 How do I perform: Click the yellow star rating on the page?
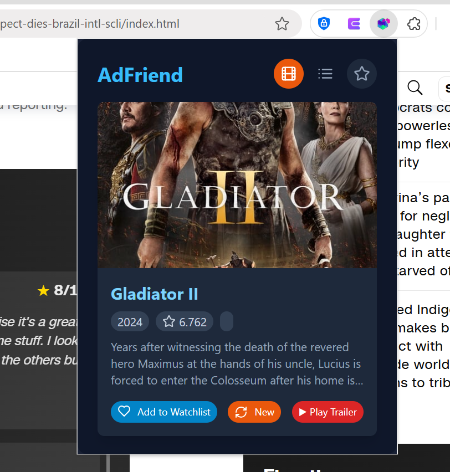click(x=43, y=291)
